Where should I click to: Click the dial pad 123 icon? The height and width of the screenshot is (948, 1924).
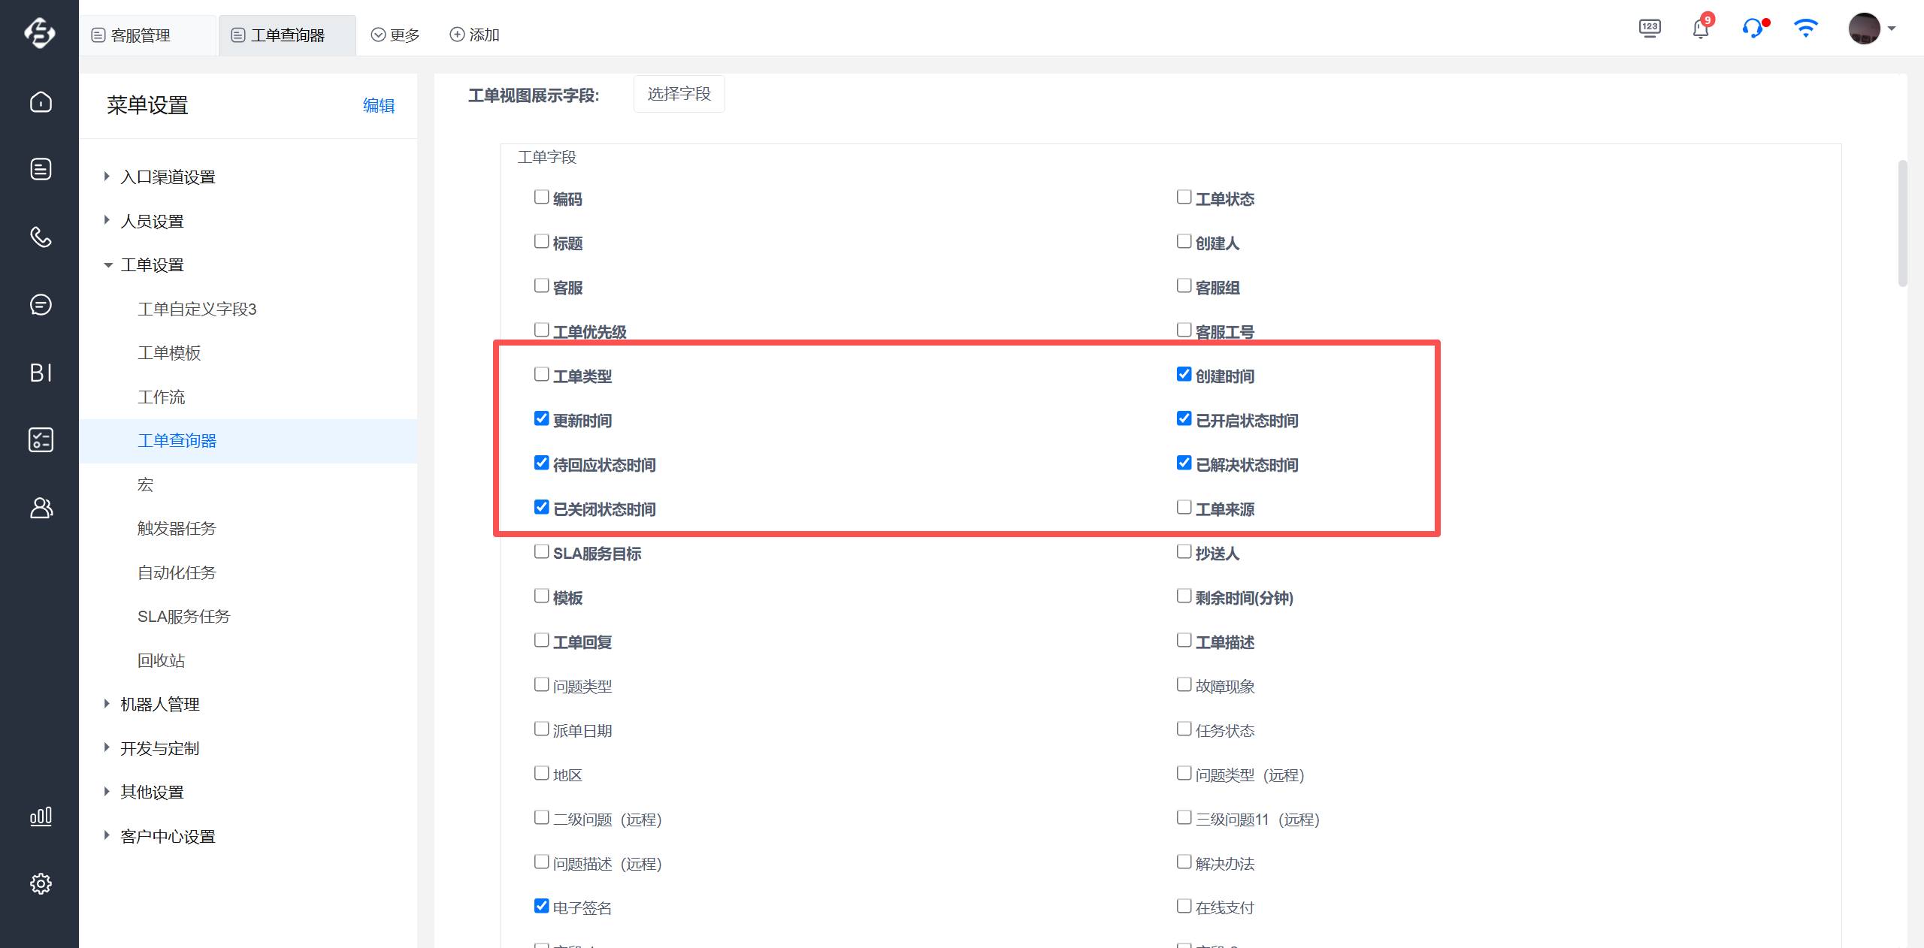point(1650,29)
